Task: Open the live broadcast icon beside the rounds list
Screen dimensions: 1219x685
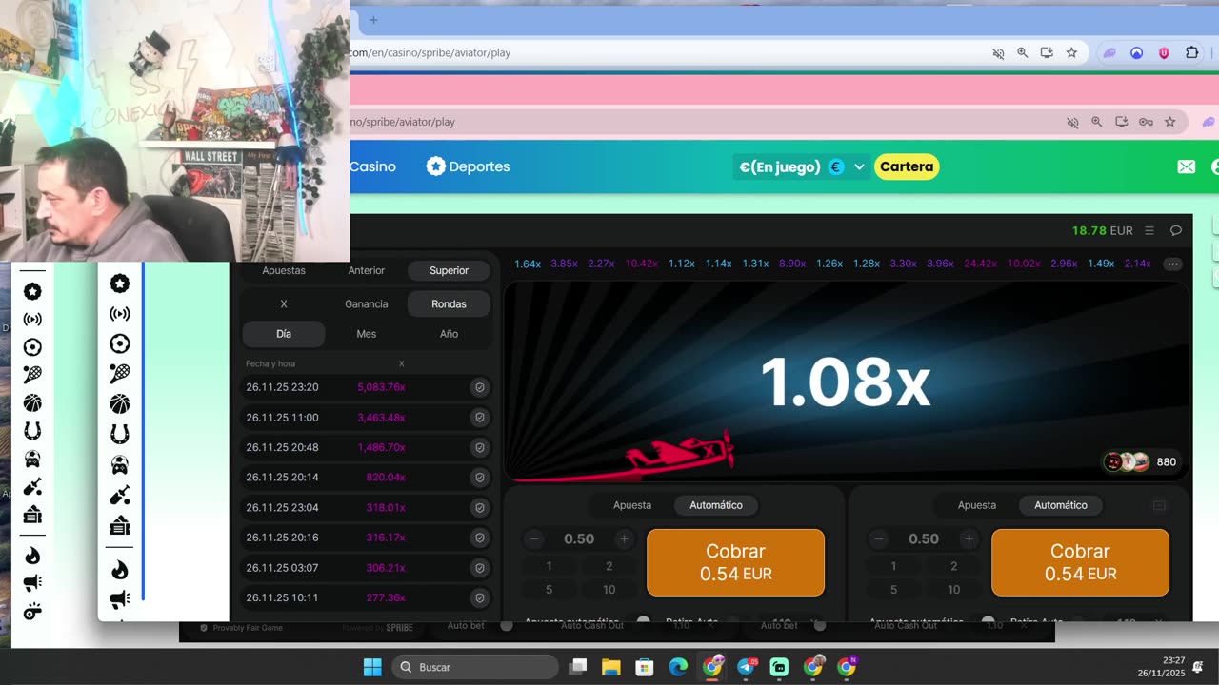Action: (119, 314)
